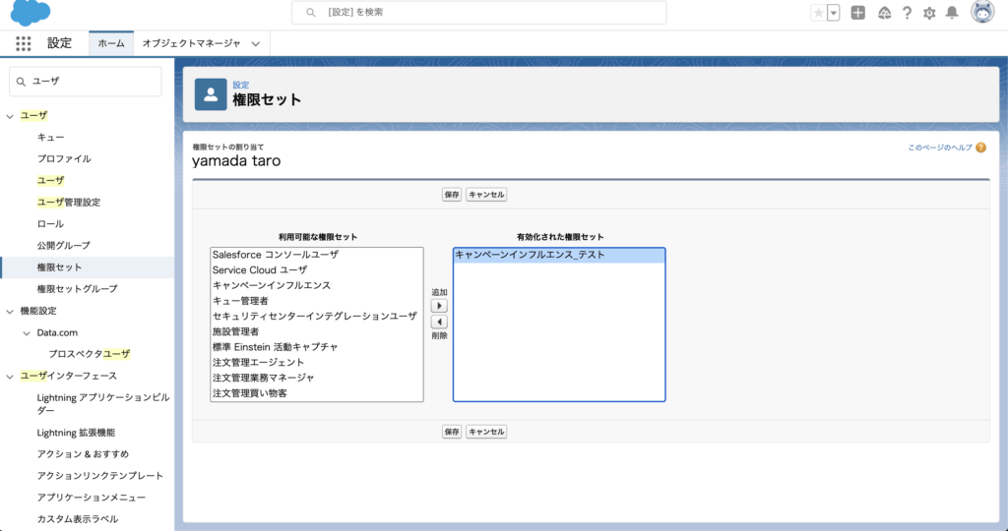Select Salesforce コンソールユーザ in available list
The width and height of the screenshot is (1008, 531).
pos(316,255)
